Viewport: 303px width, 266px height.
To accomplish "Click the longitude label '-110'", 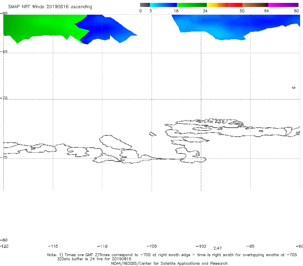I will point(102,246).
